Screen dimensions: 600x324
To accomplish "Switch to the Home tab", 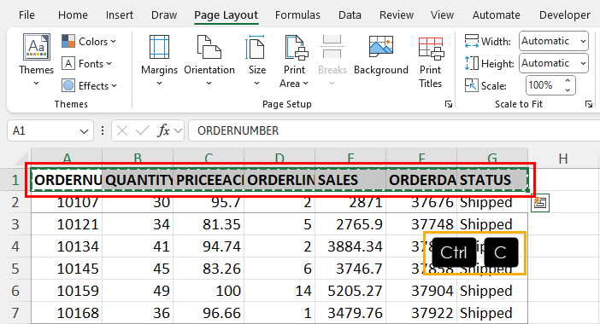I will 73,14.
